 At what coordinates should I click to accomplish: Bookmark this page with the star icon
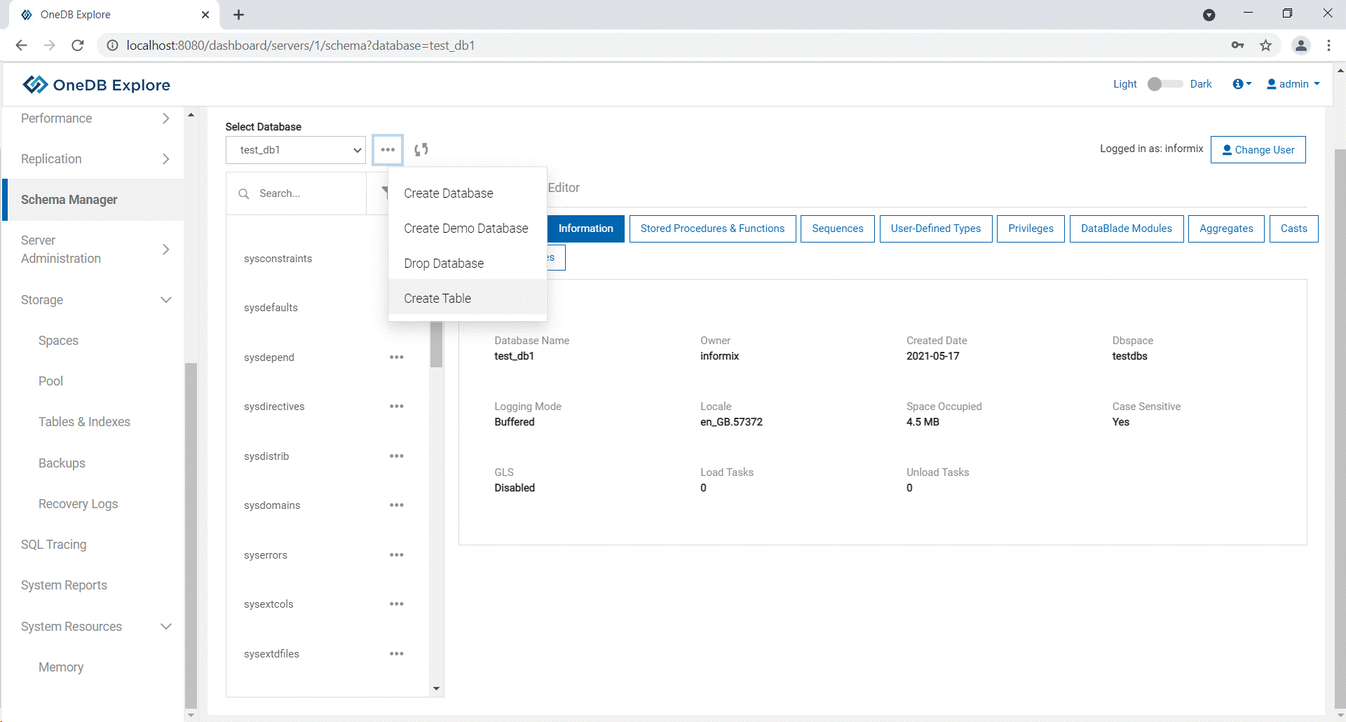pyautogui.click(x=1265, y=46)
